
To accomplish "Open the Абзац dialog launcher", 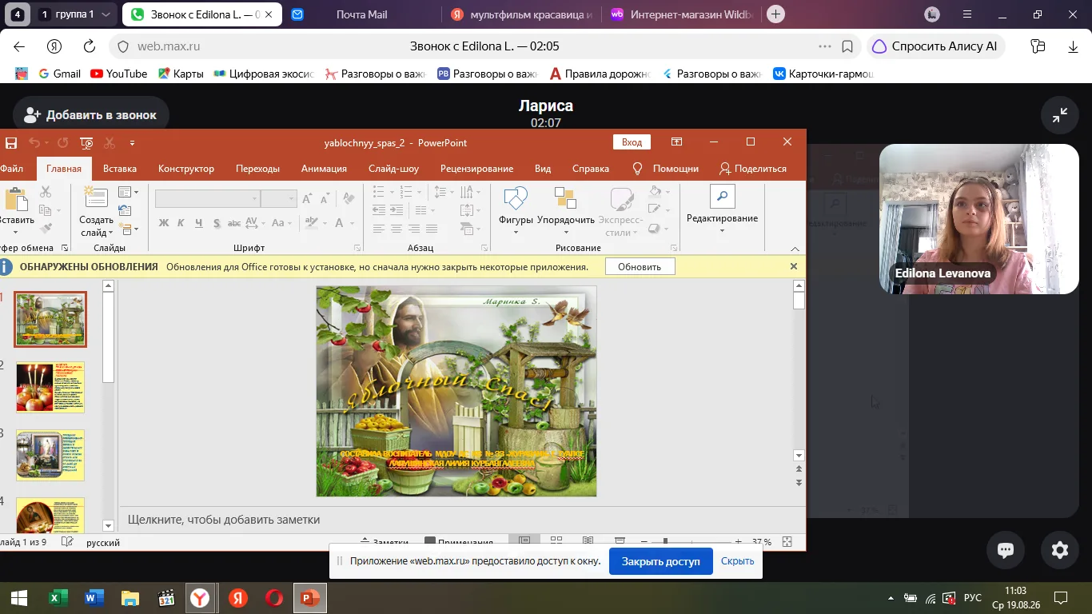I will (x=483, y=249).
